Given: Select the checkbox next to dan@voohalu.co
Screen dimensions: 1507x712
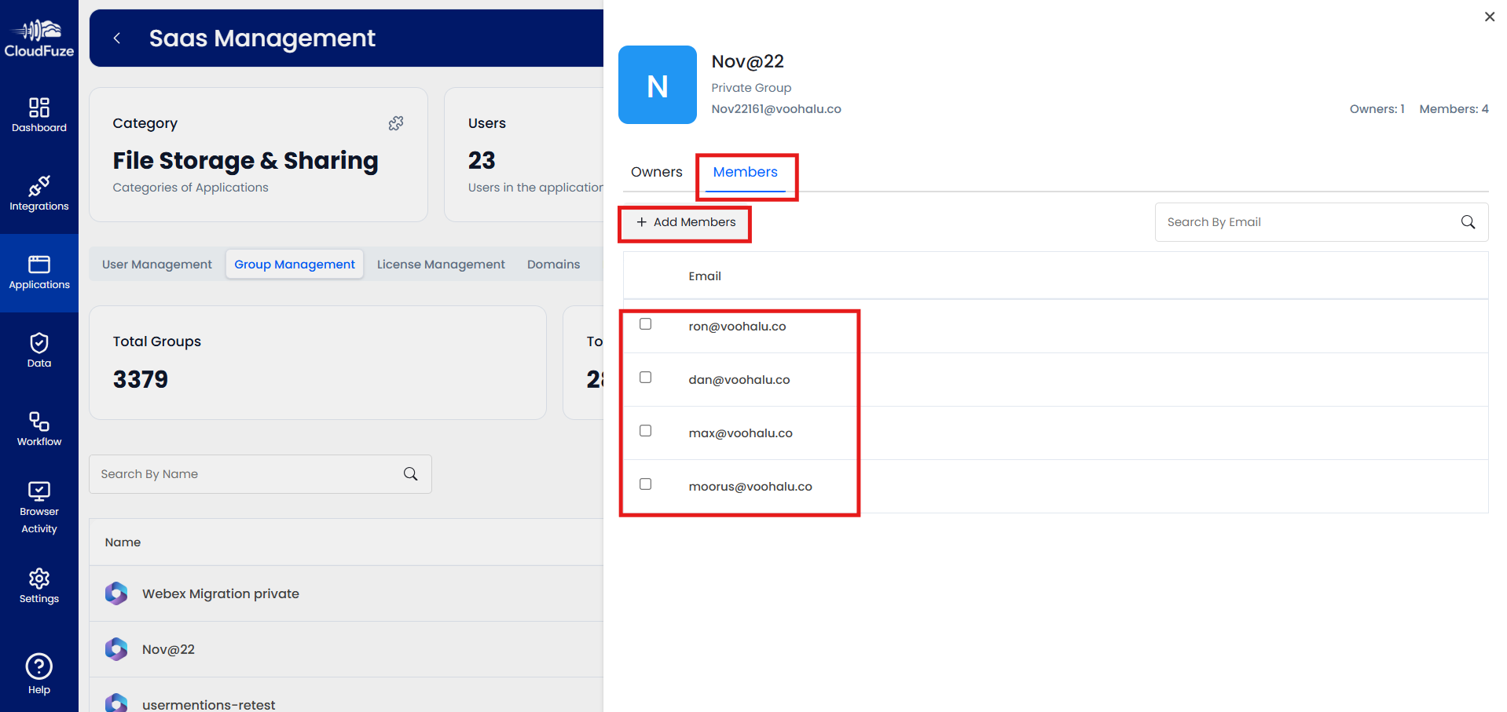Looking at the screenshot, I should 645,377.
